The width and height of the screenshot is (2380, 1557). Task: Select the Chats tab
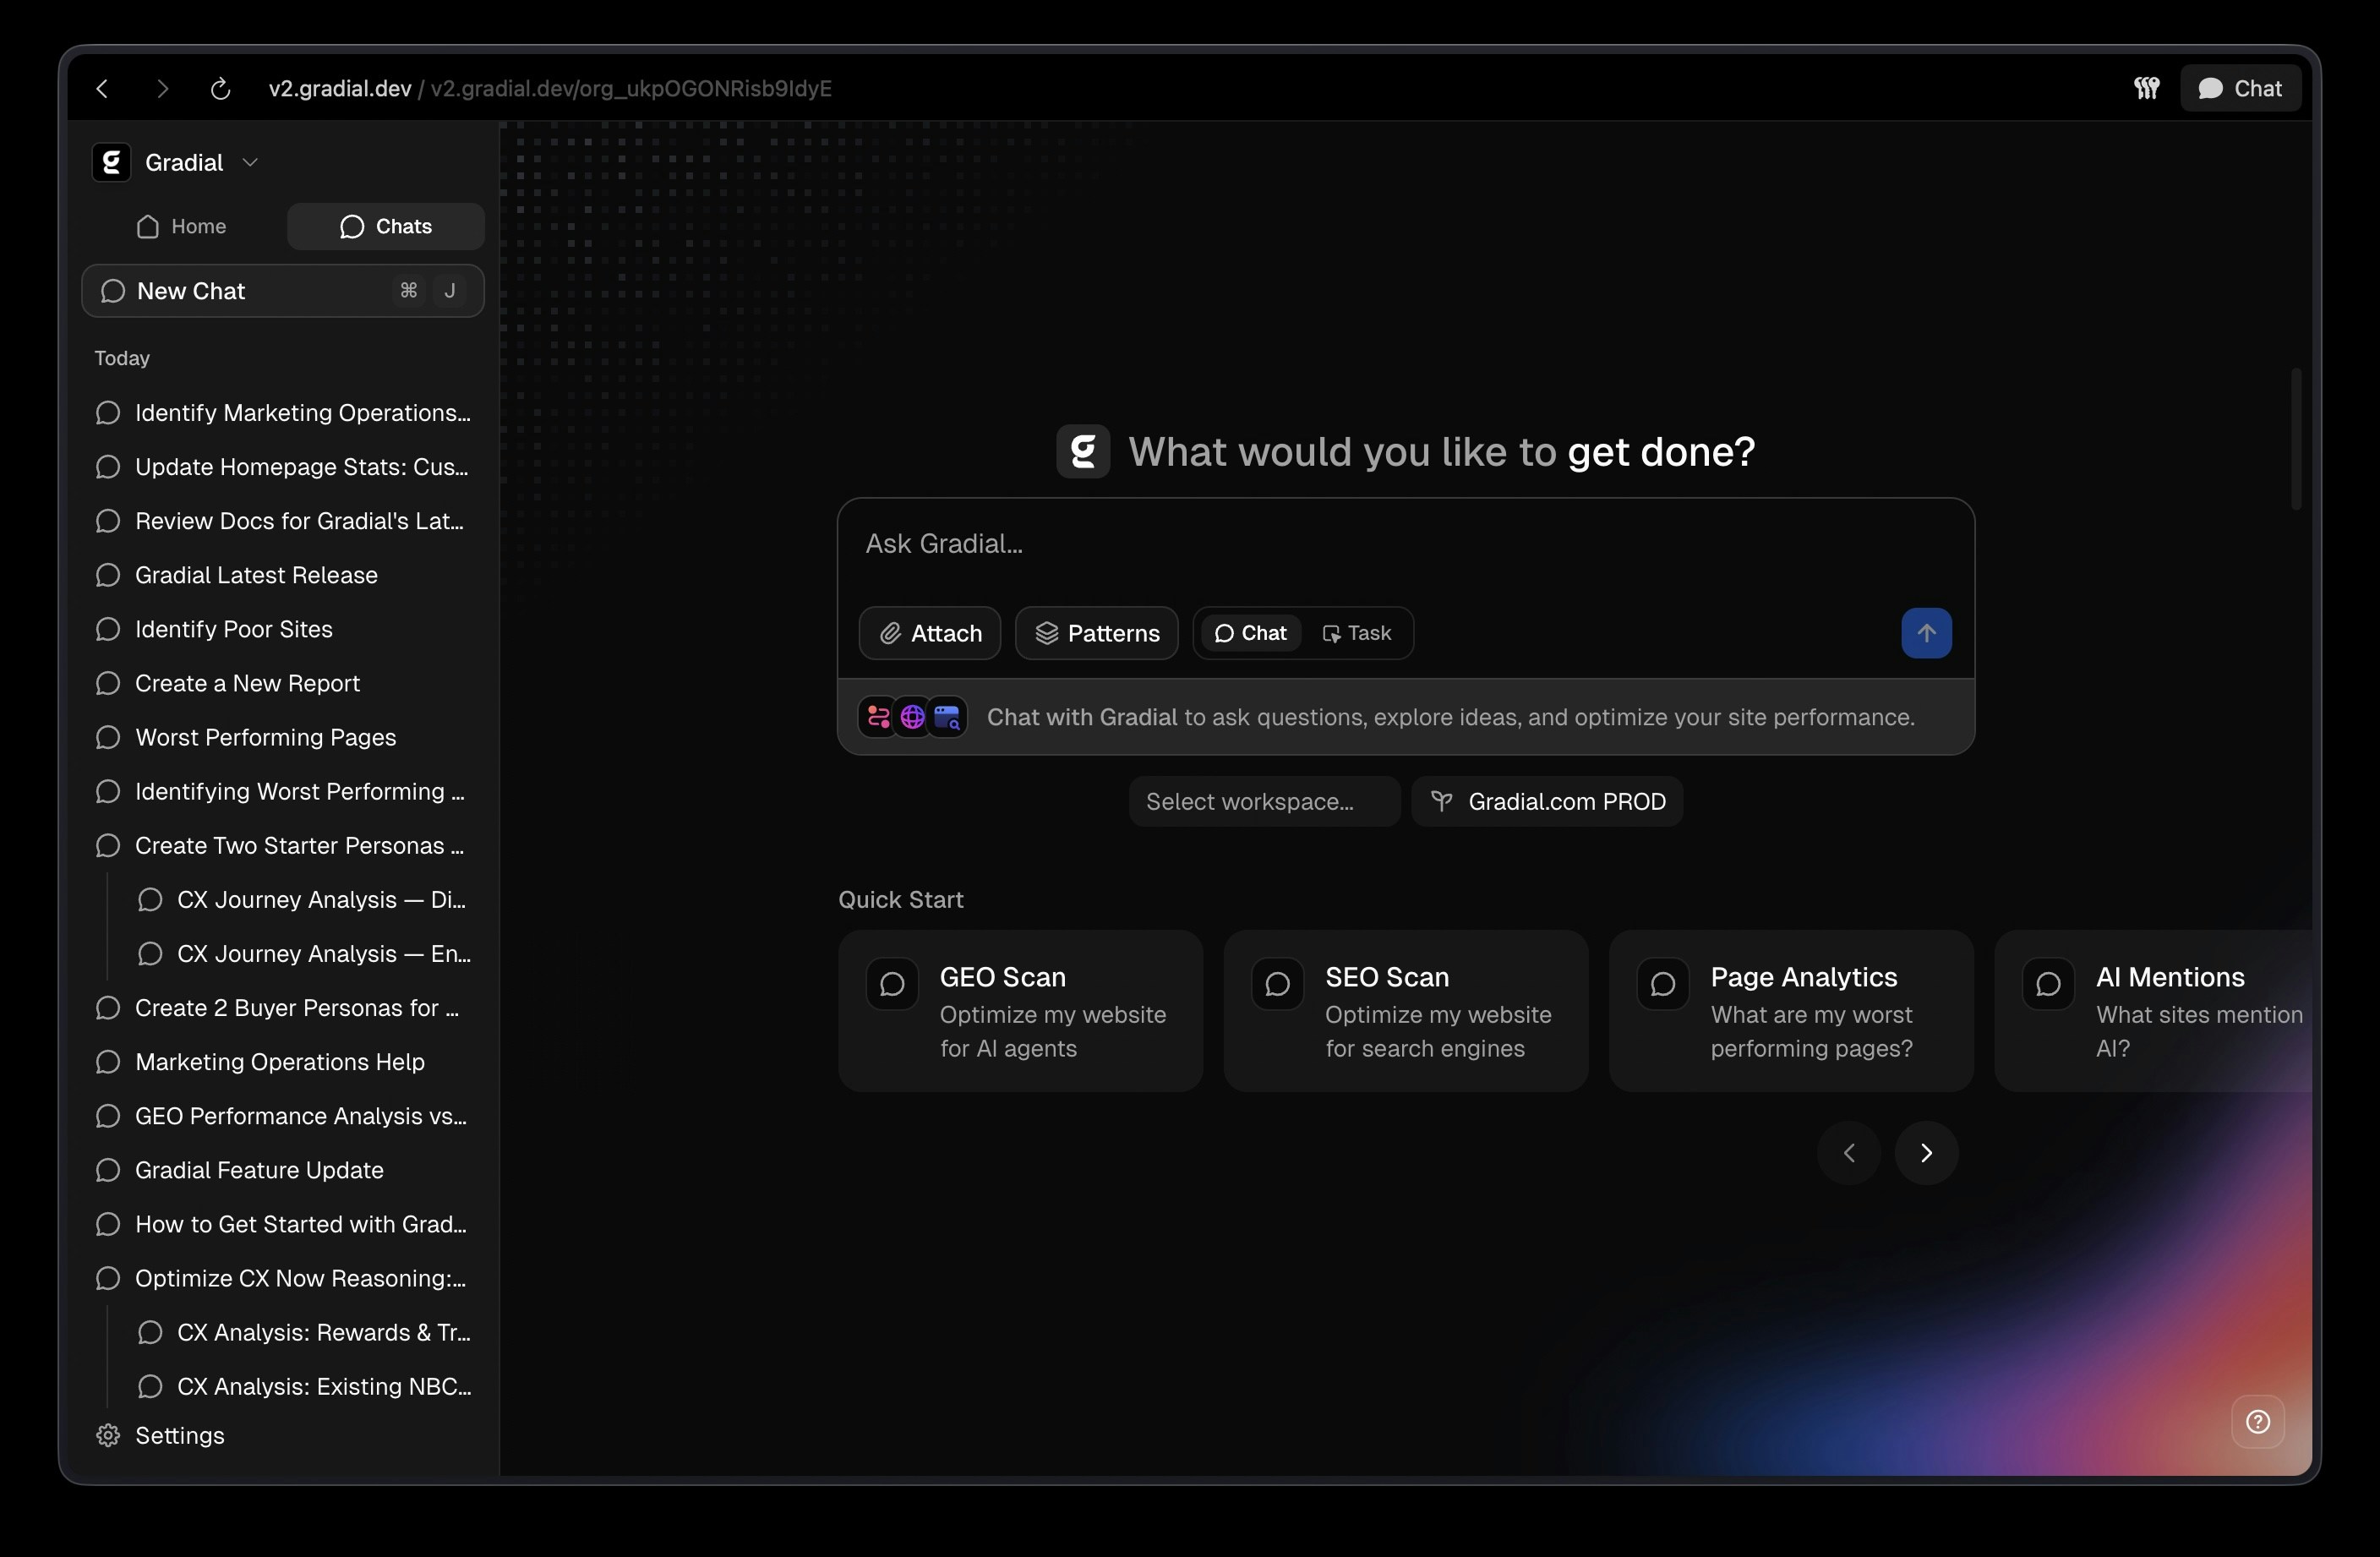click(385, 226)
